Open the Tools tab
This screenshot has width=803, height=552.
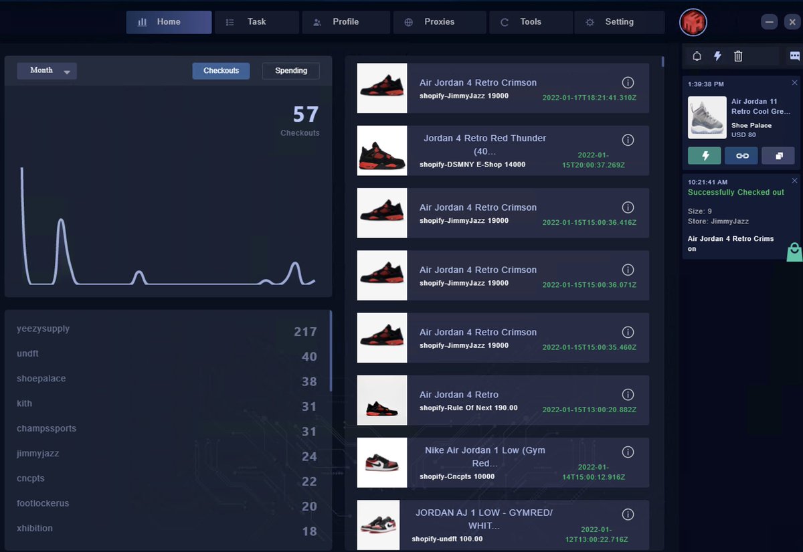(x=531, y=22)
